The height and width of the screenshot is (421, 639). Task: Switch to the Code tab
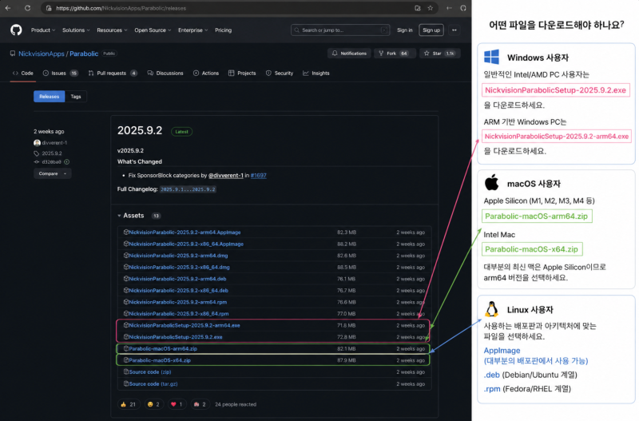tap(23, 73)
